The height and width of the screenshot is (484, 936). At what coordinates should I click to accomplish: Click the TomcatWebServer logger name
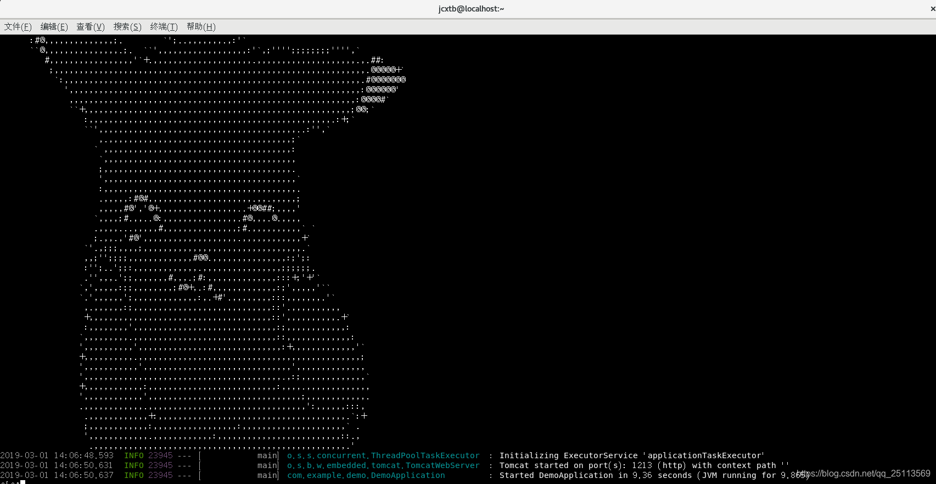[x=383, y=465]
